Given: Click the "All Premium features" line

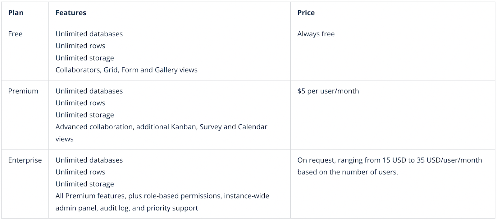Looking at the screenshot, I should [x=162, y=196].
